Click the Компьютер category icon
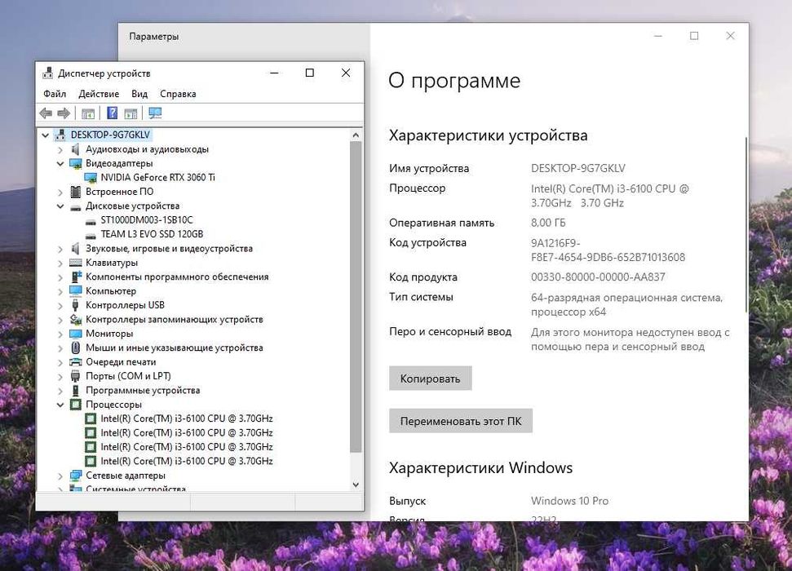The image size is (792, 571). [75, 290]
